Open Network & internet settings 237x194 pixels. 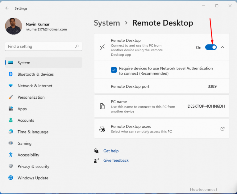pos(44,86)
